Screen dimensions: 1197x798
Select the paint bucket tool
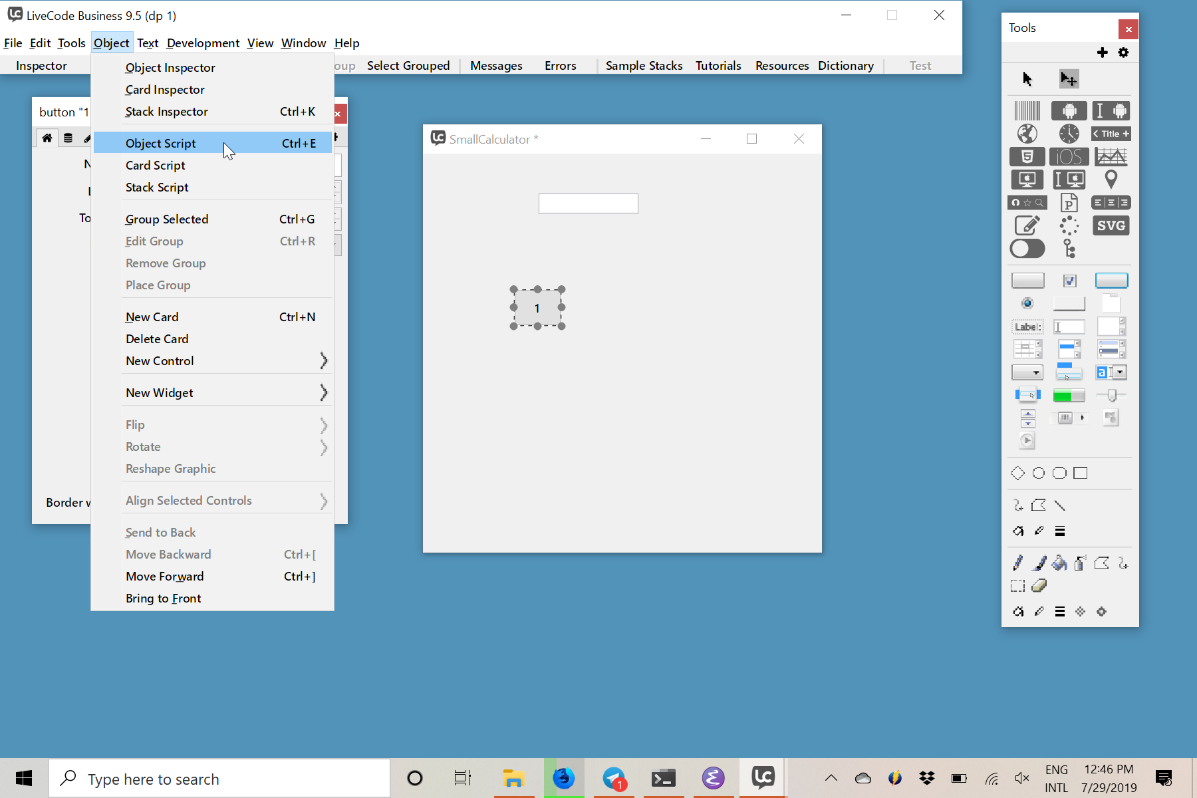(x=1060, y=563)
